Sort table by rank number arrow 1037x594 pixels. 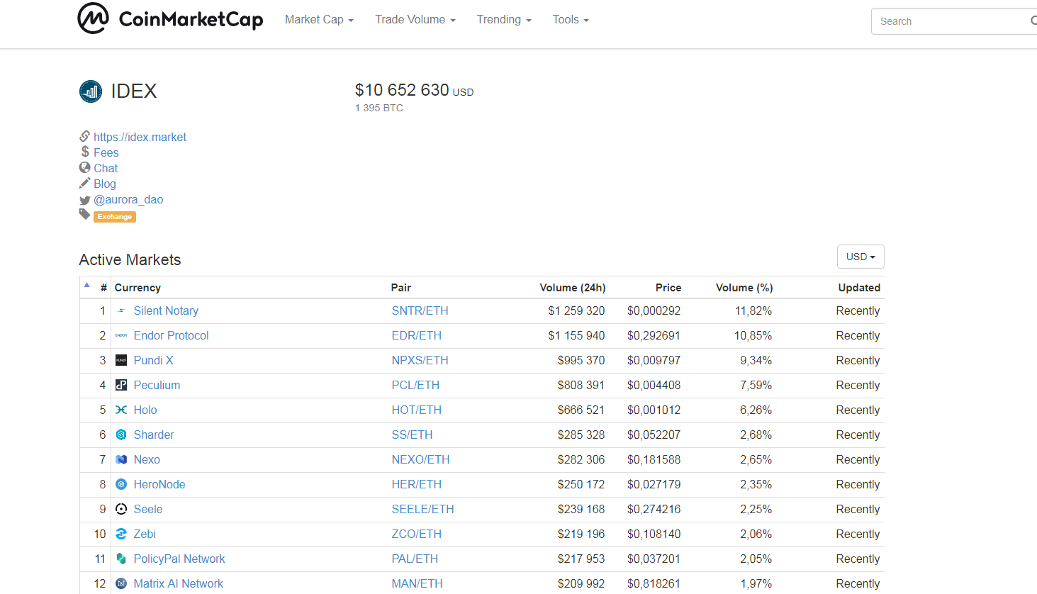click(87, 285)
